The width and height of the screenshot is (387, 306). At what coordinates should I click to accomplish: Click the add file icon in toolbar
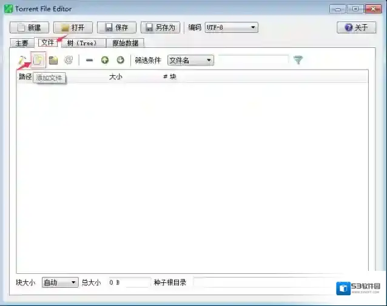[x=38, y=60]
